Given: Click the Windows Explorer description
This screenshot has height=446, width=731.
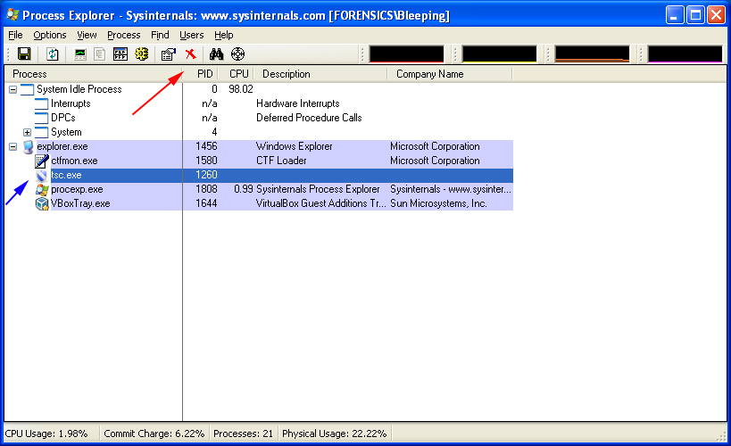Looking at the screenshot, I should click(295, 147).
